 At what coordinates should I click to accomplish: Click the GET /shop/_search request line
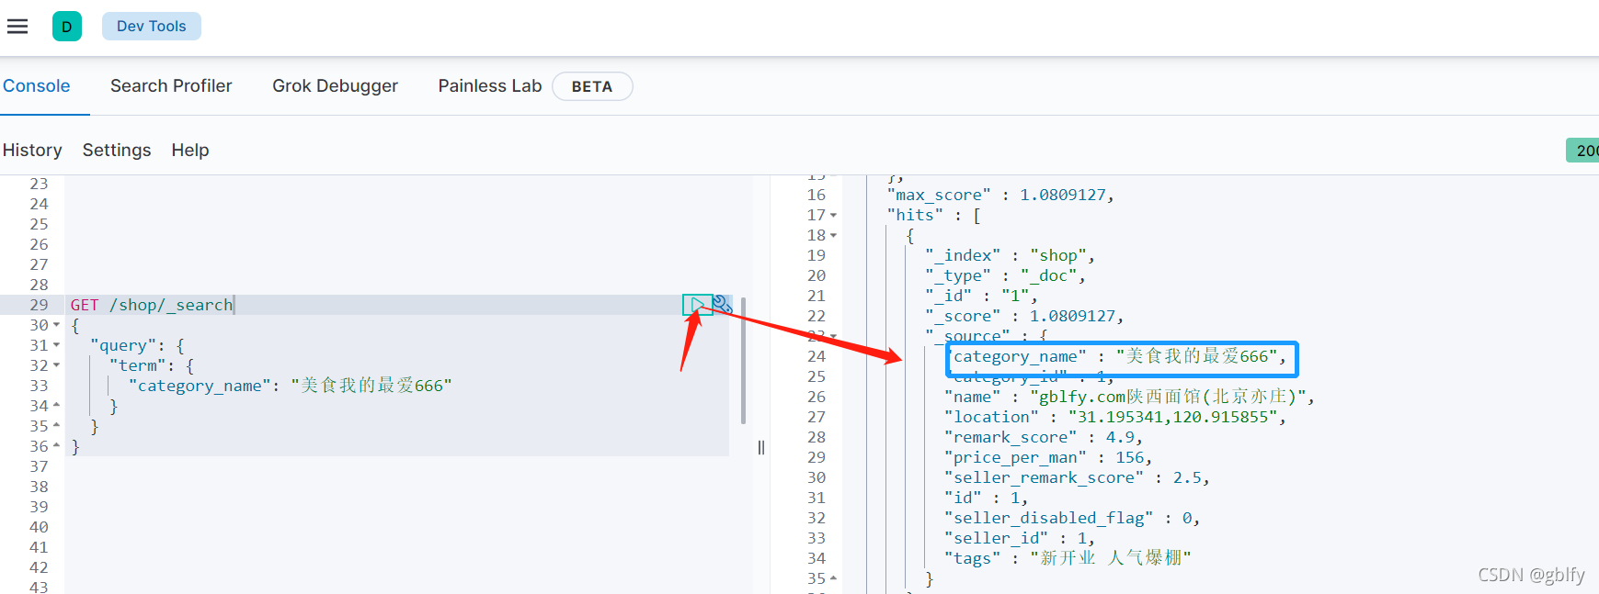pos(152,305)
